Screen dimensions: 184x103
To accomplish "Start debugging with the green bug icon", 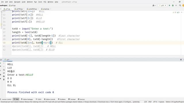I will tap(173, 5).
